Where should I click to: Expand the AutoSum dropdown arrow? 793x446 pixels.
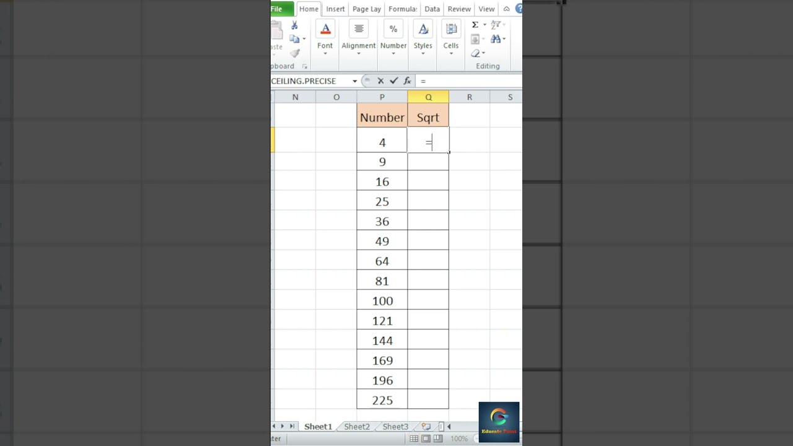tap(484, 25)
